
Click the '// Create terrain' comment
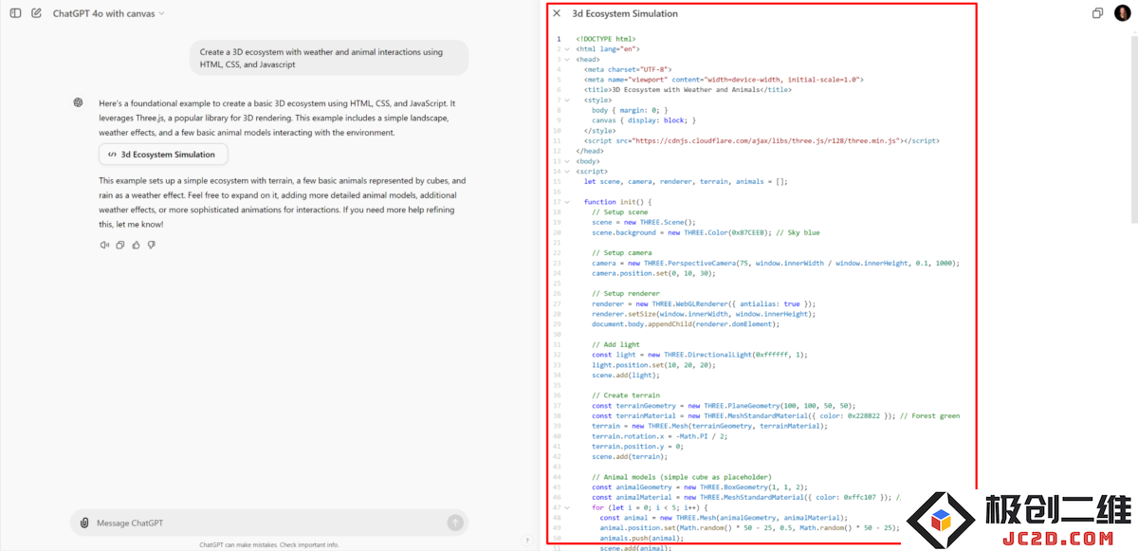626,395
